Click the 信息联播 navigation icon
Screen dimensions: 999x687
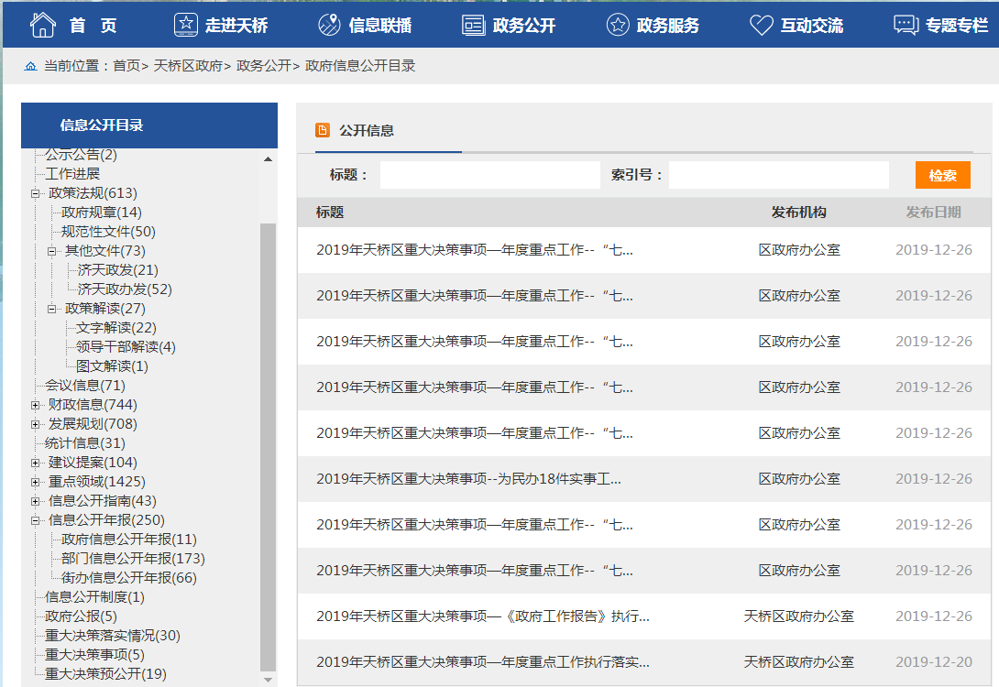[x=329, y=26]
